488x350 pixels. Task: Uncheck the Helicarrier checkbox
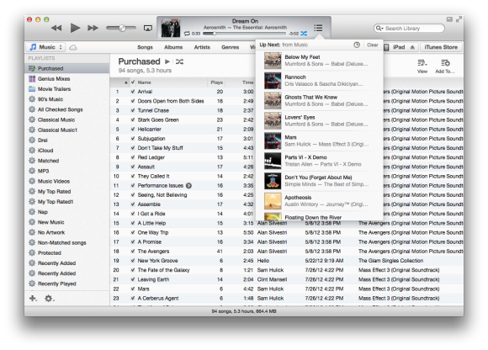click(133, 129)
